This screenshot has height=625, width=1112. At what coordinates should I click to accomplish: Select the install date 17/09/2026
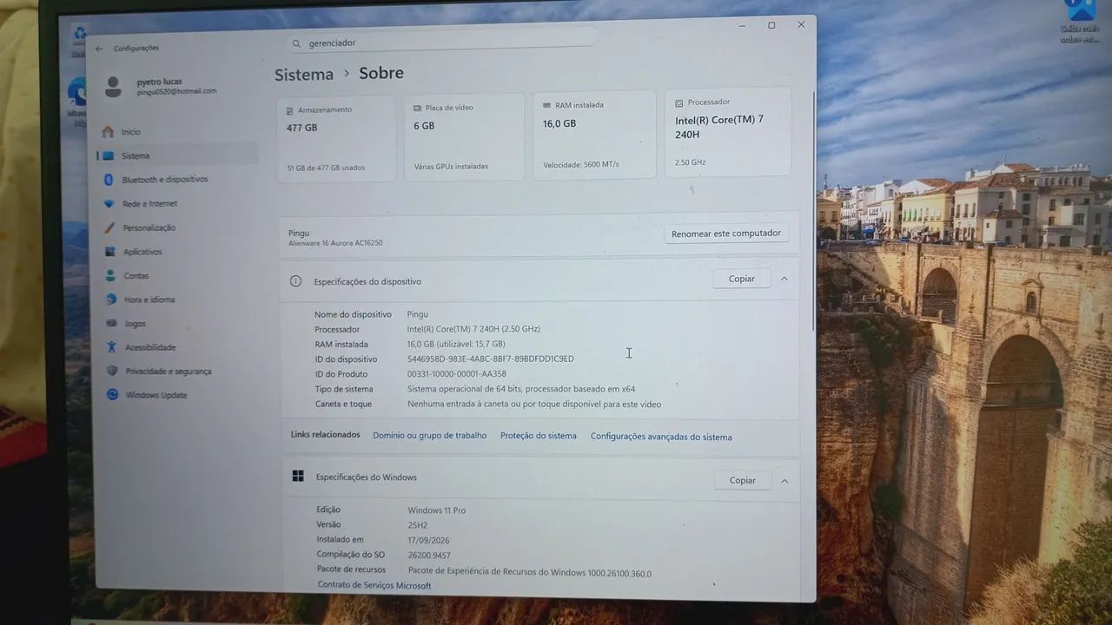(429, 540)
